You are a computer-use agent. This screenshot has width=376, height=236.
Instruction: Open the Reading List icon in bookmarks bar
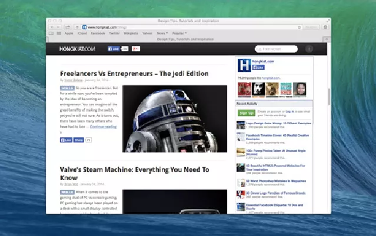(51, 33)
